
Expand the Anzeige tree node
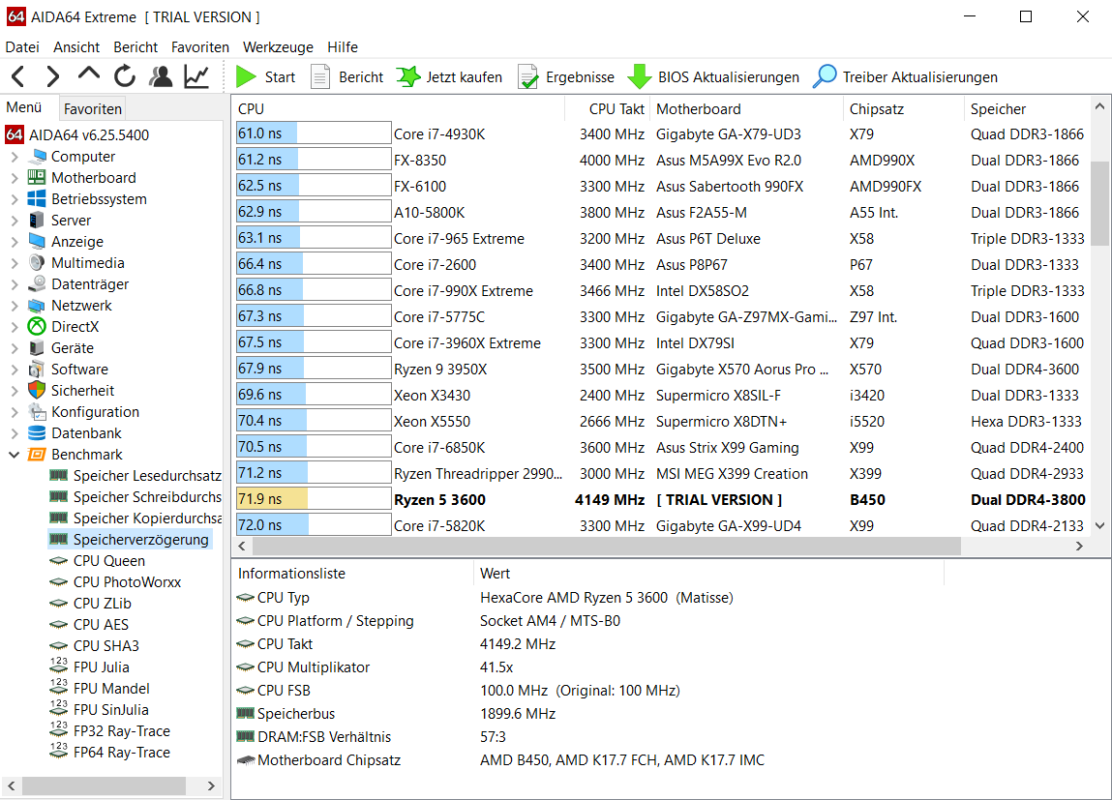(x=15, y=242)
